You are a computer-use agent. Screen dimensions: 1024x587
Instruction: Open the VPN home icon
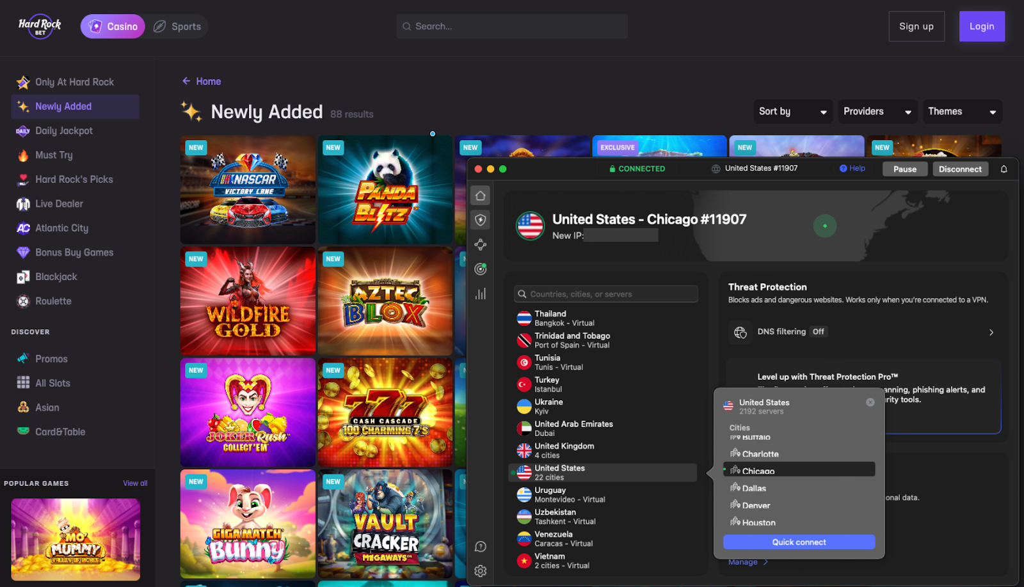pyautogui.click(x=481, y=196)
